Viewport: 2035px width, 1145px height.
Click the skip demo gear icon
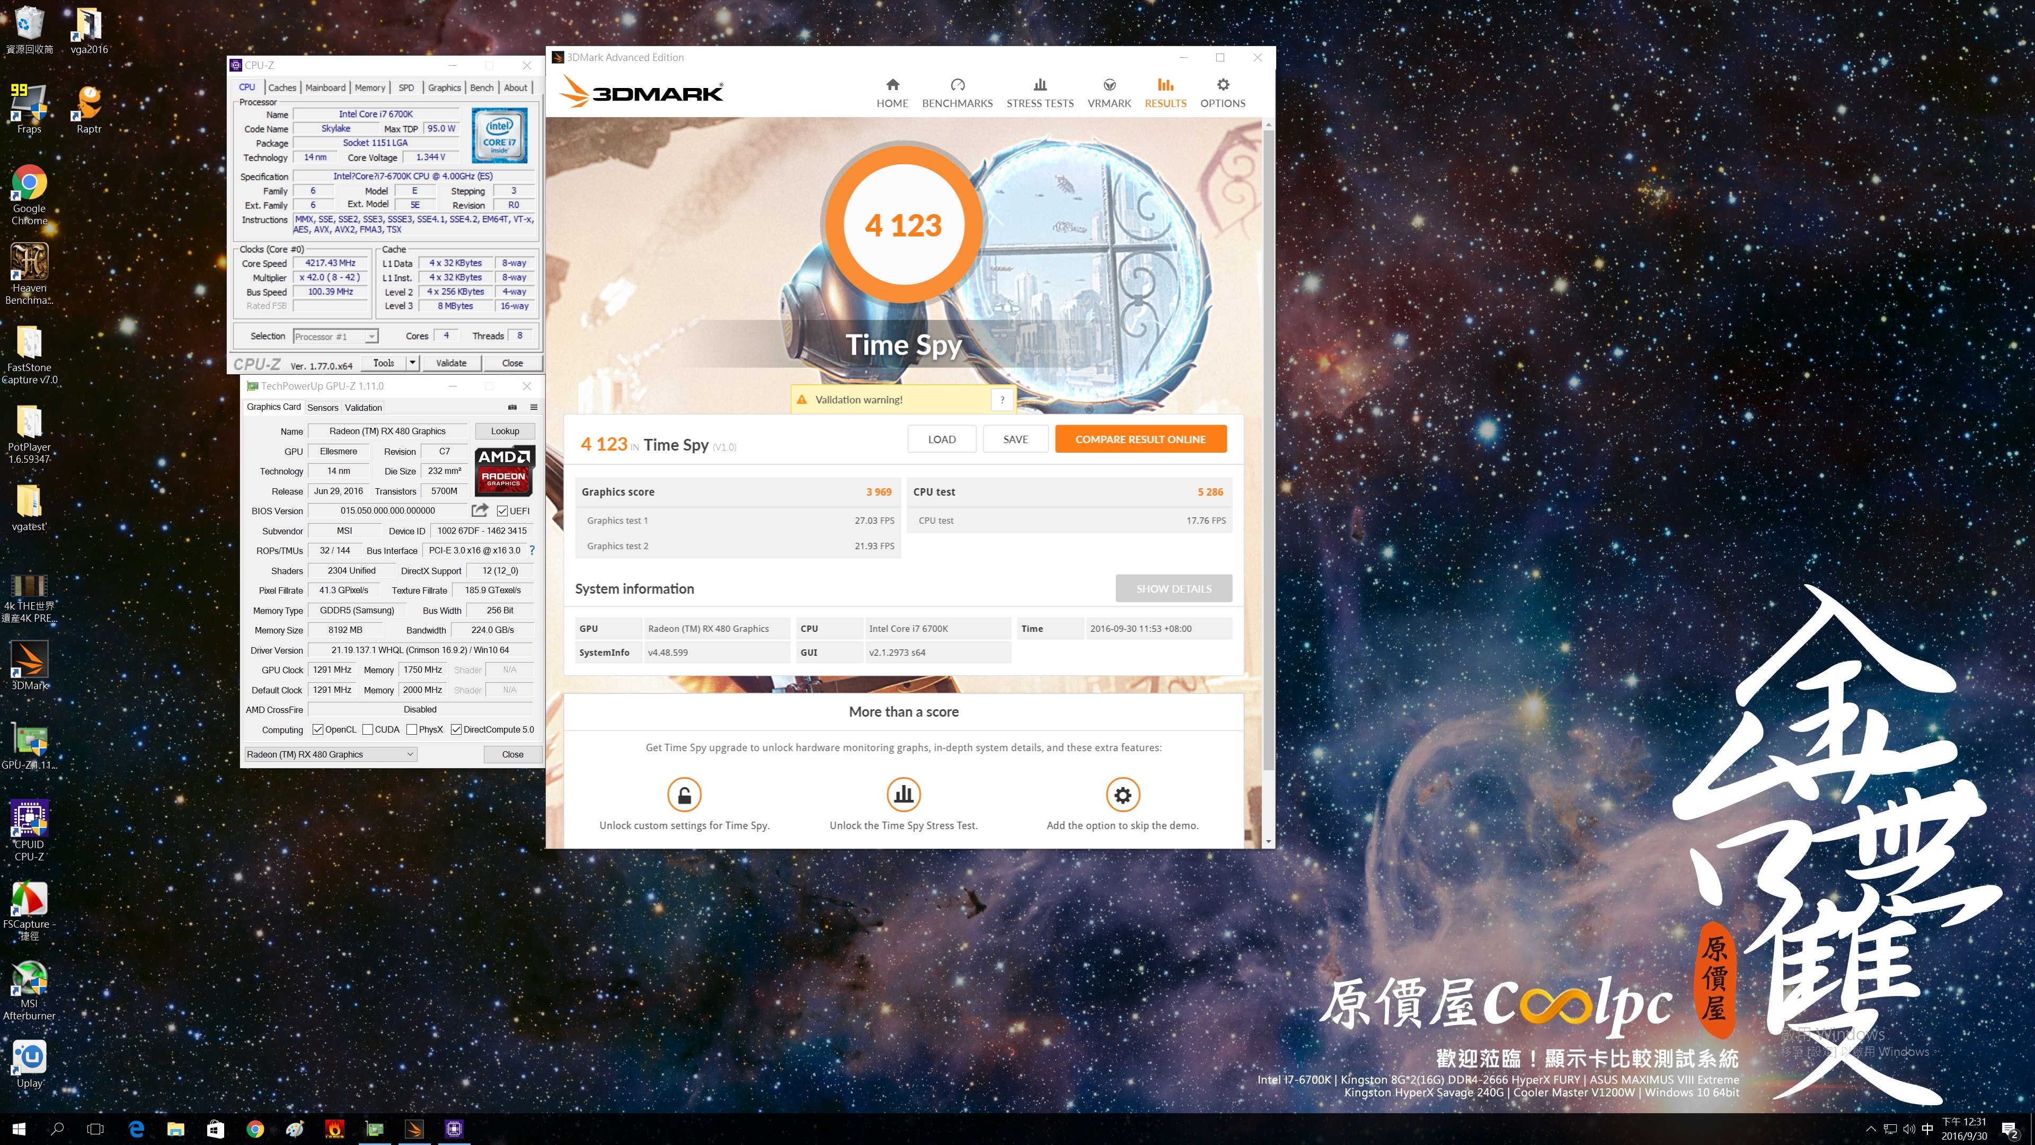point(1122,794)
